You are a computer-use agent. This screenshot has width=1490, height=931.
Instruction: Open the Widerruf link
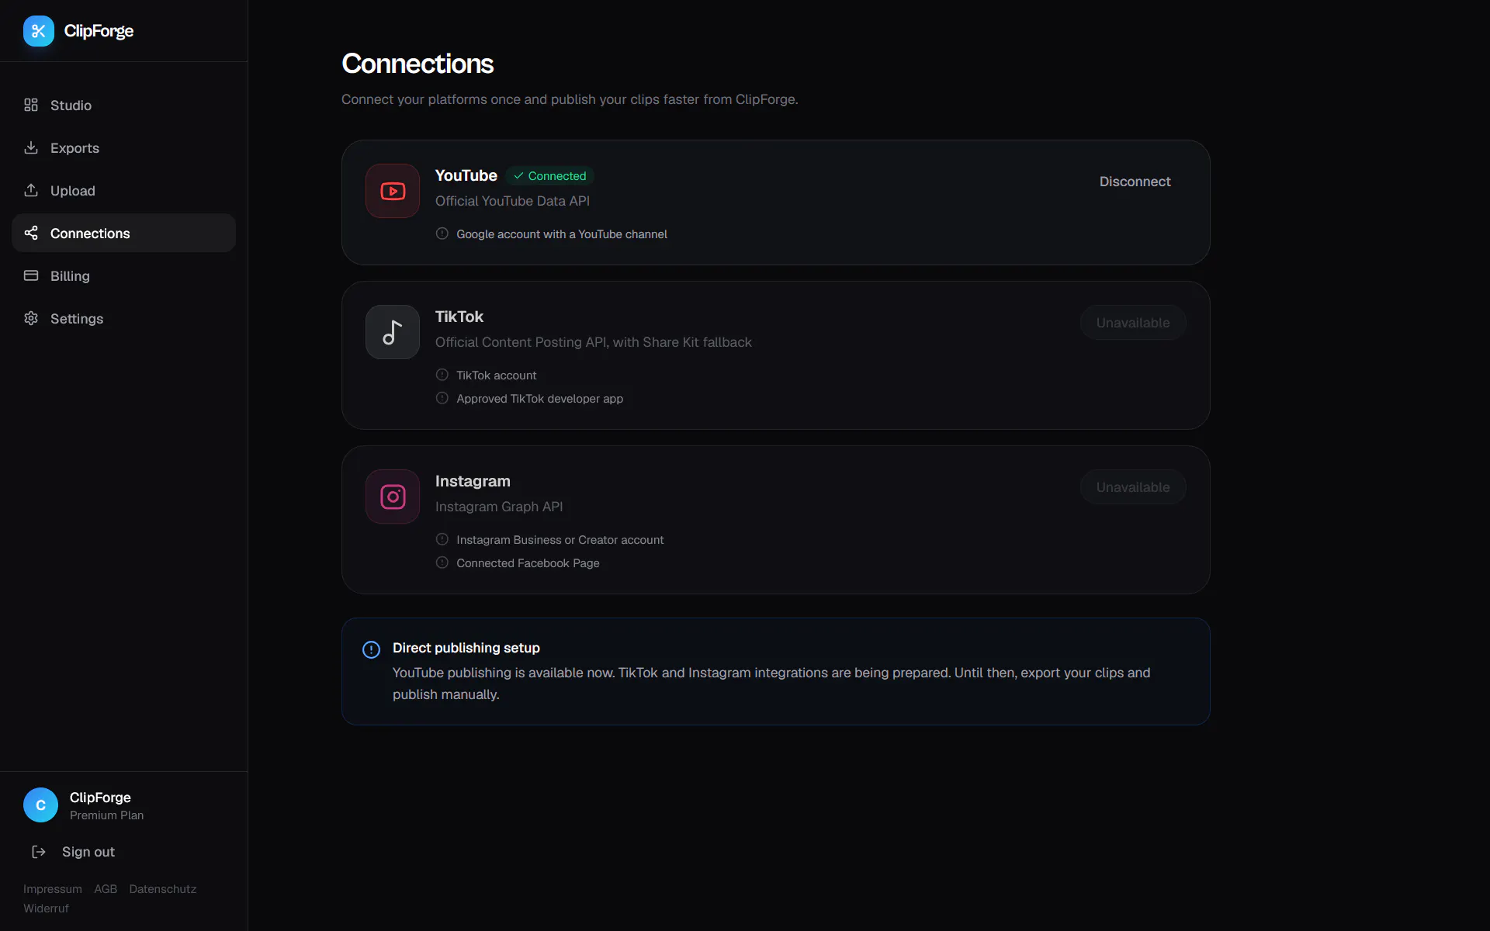click(46, 909)
